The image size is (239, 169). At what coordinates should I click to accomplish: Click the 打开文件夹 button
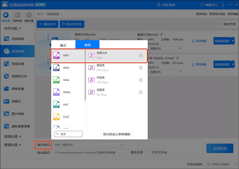pyautogui.click(x=159, y=152)
